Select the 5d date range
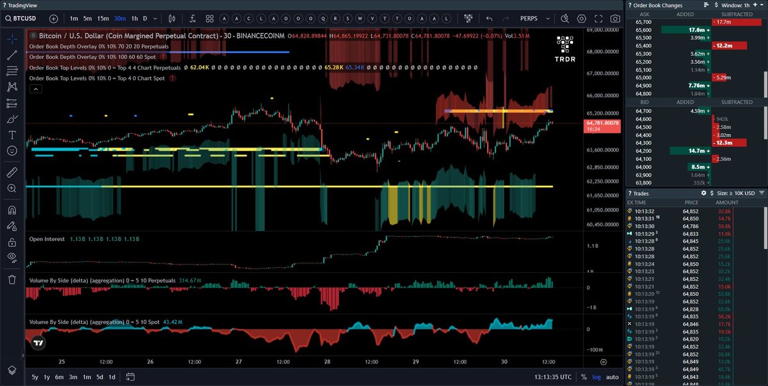The width and height of the screenshot is (768, 386). pos(99,377)
